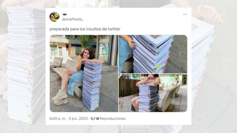Open the three-dot more options menu
This screenshot has width=237, height=133.
(185, 14)
